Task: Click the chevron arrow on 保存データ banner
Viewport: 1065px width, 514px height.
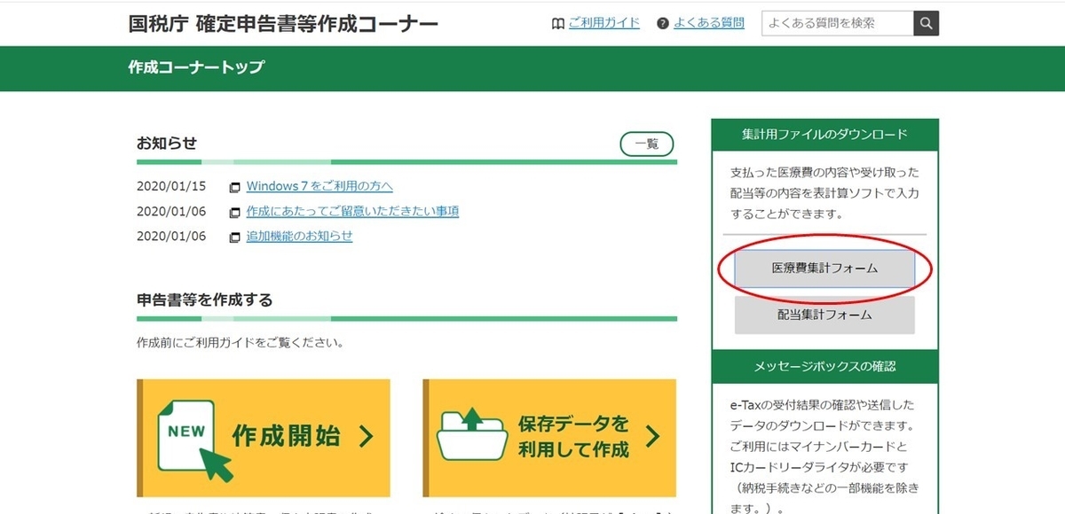Action: tap(652, 436)
